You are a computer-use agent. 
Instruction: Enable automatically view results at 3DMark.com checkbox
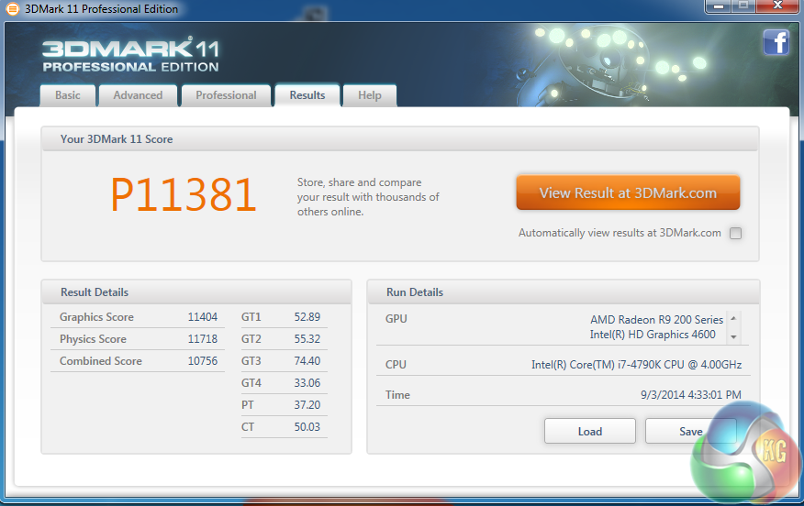[735, 234]
